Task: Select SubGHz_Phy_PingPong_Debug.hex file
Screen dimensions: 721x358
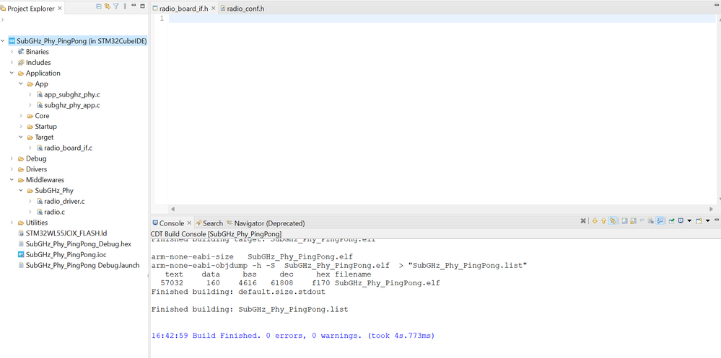Action: click(x=79, y=243)
